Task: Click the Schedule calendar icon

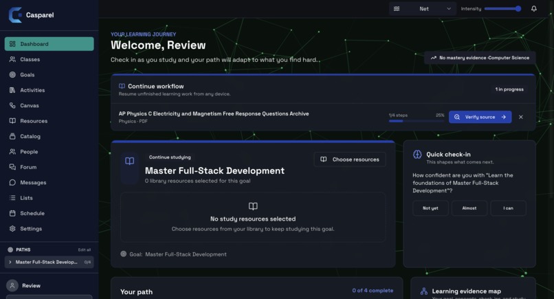Action: [x=12, y=213]
